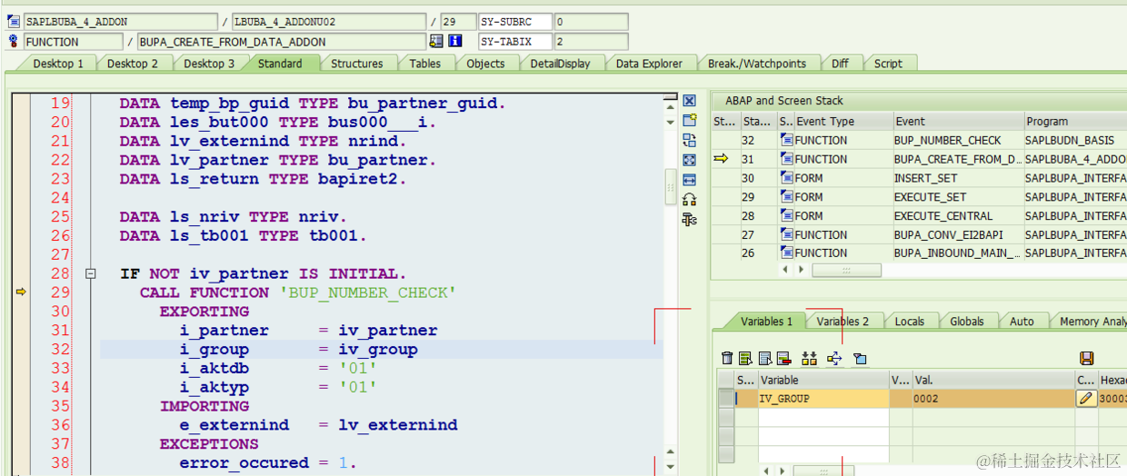Screen dimensions: 1127x476
Task: Click the Variables table scroll right arrow
Action: [x=783, y=471]
